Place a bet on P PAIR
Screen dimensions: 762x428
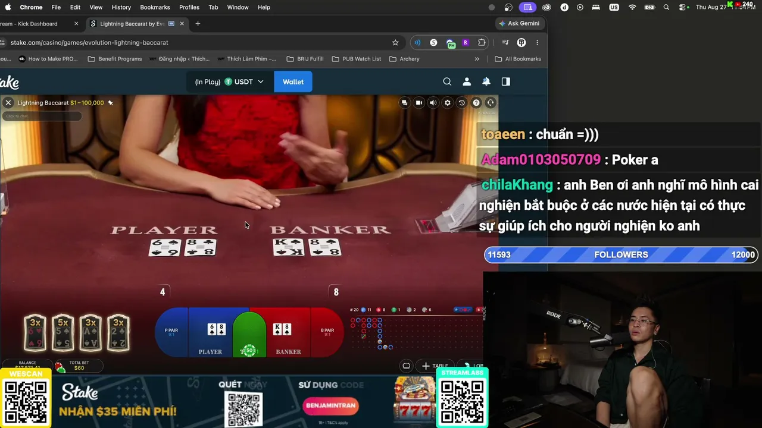(x=171, y=332)
